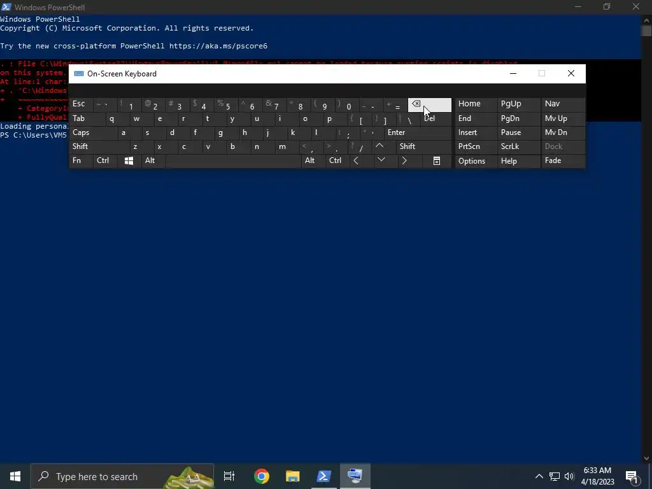652x489 pixels.
Task: Click the Mv Up key
Action: click(563, 119)
